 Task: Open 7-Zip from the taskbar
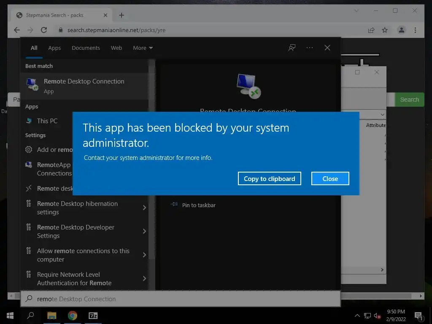pyautogui.click(x=93, y=316)
